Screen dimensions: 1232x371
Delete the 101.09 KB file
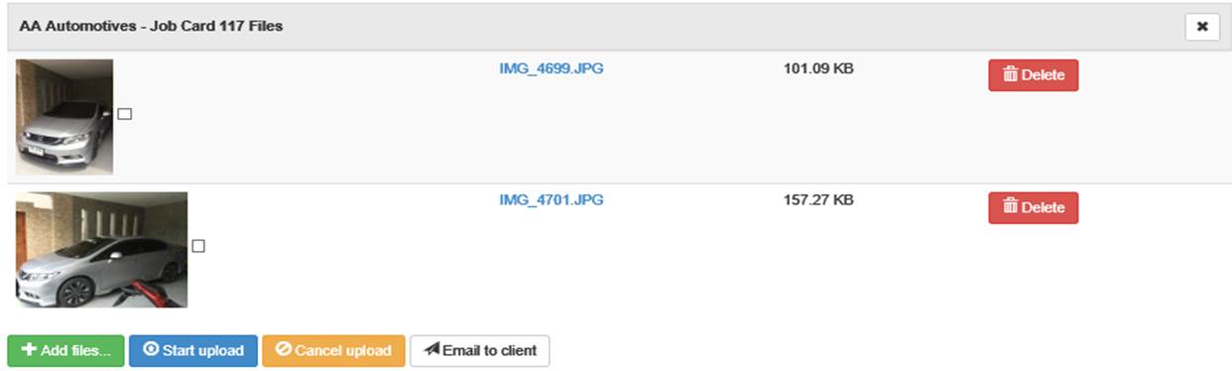[1033, 75]
